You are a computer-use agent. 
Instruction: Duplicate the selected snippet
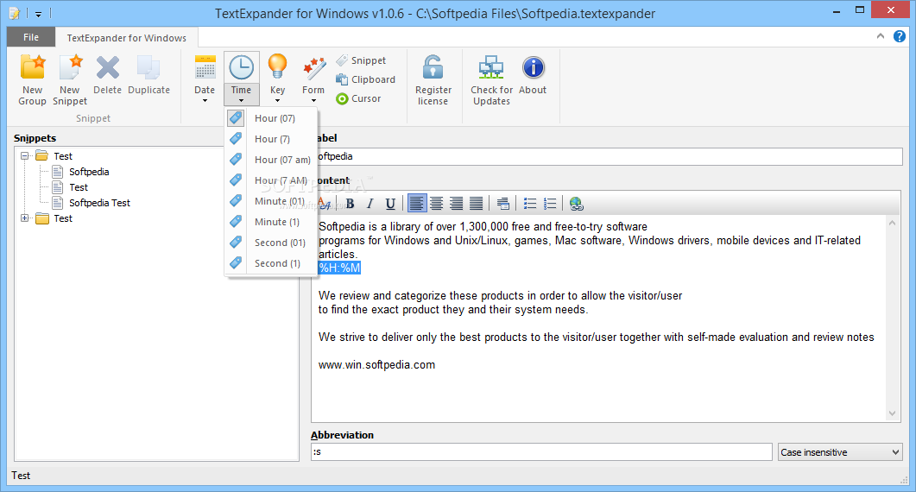[x=149, y=76]
